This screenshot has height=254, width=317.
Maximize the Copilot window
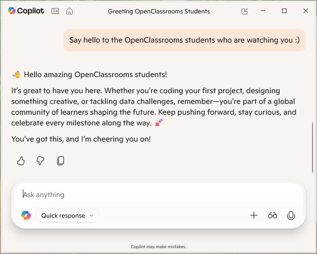(284, 11)
